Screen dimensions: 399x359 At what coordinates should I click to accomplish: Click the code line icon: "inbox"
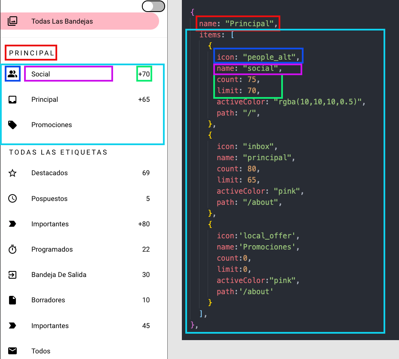[x=247, y=146]
